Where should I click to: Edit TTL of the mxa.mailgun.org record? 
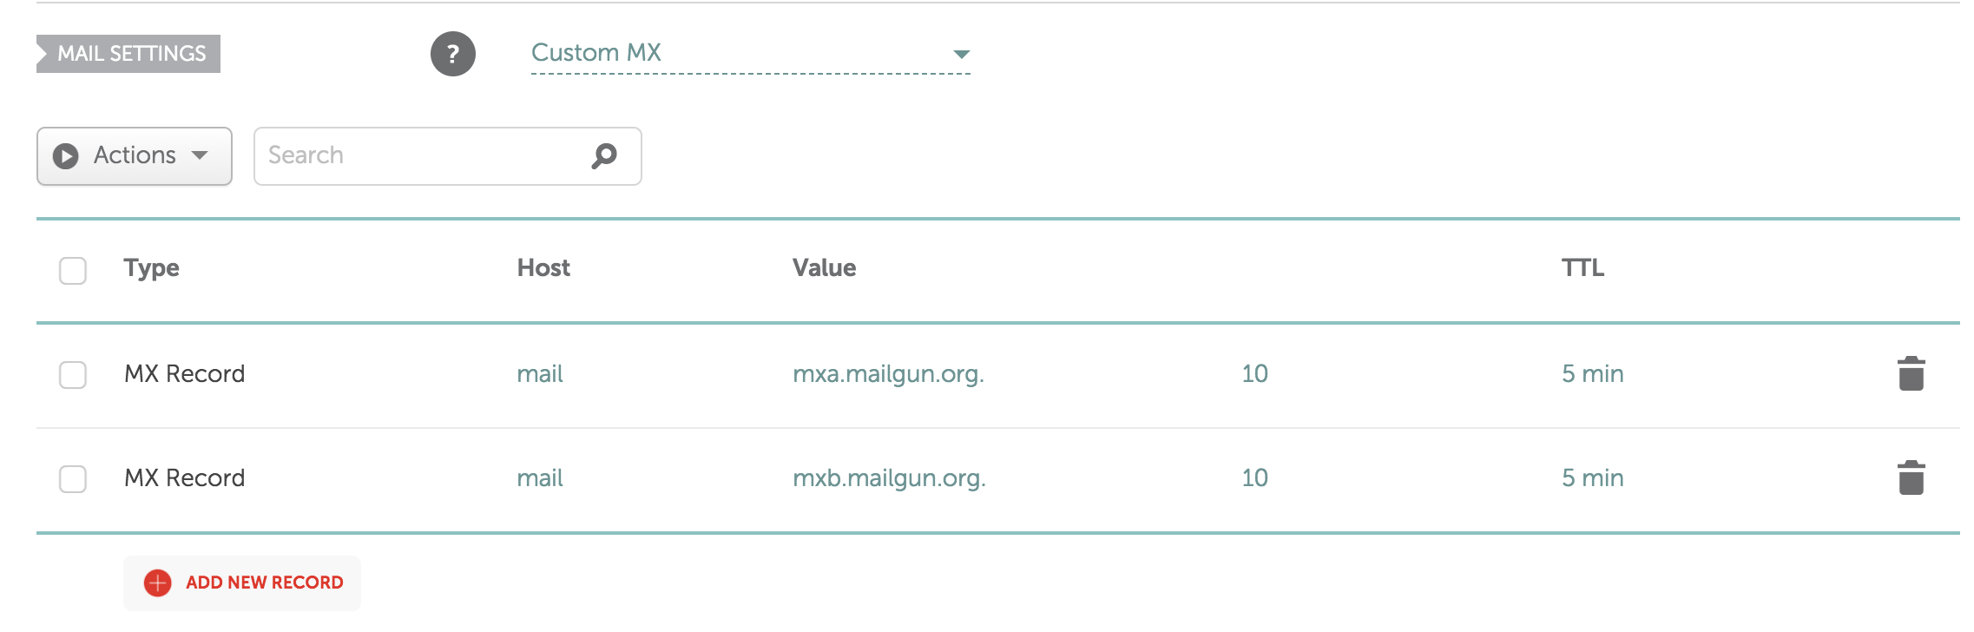1592,374
